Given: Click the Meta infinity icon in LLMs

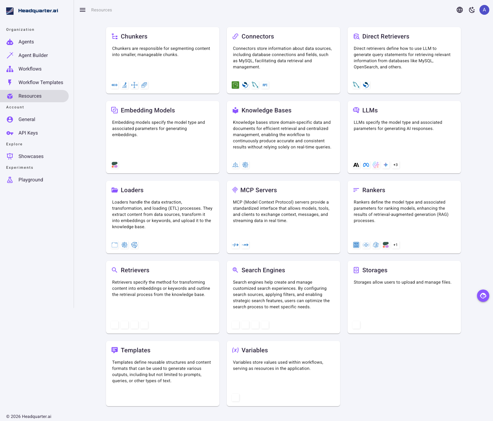Looking at the screenshot, I should [x=366, y=165].
